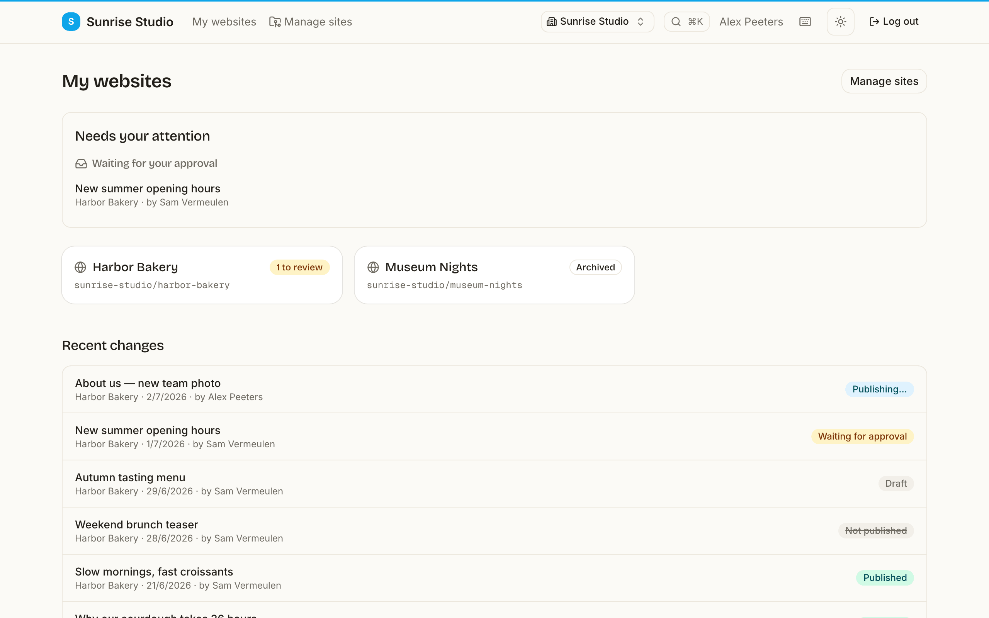Open Weekend brunch teaser change
The image size is (989, 618).
[x=494, y=531]
